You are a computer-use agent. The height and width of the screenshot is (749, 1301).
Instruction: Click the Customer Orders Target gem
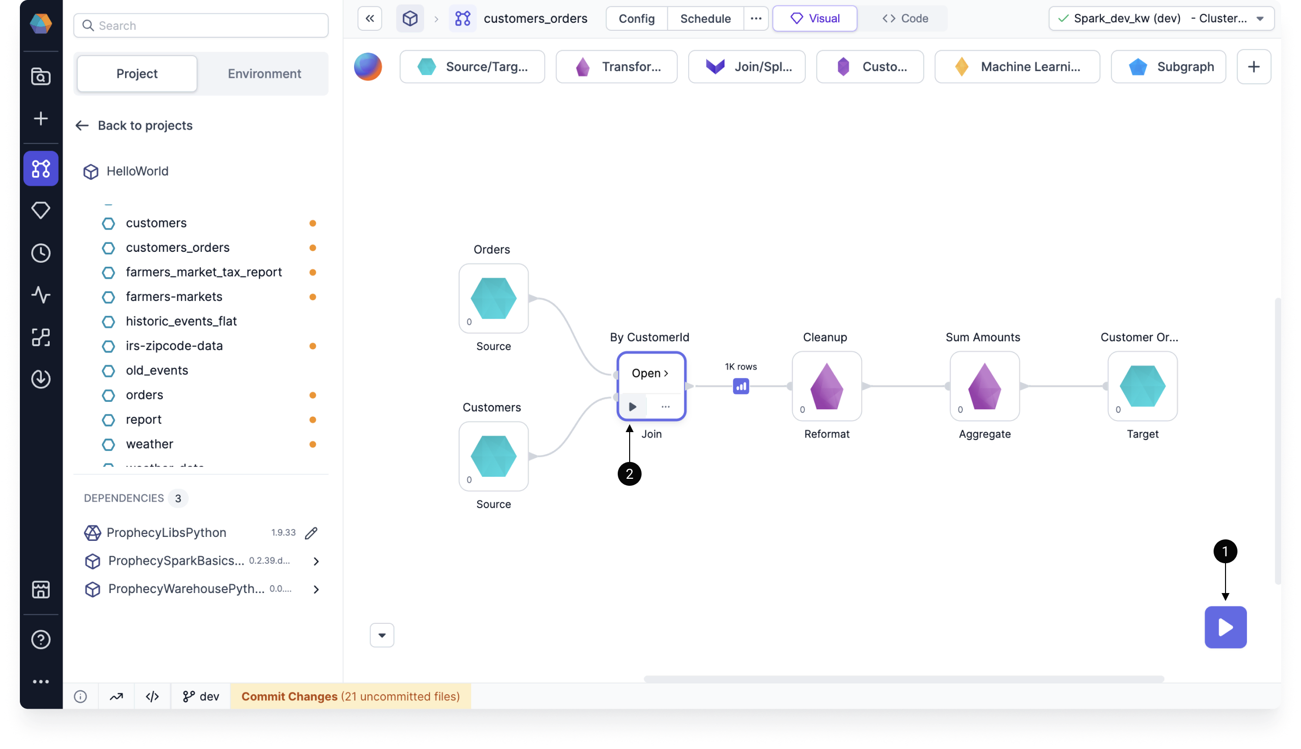click(x=1142, y=386)
